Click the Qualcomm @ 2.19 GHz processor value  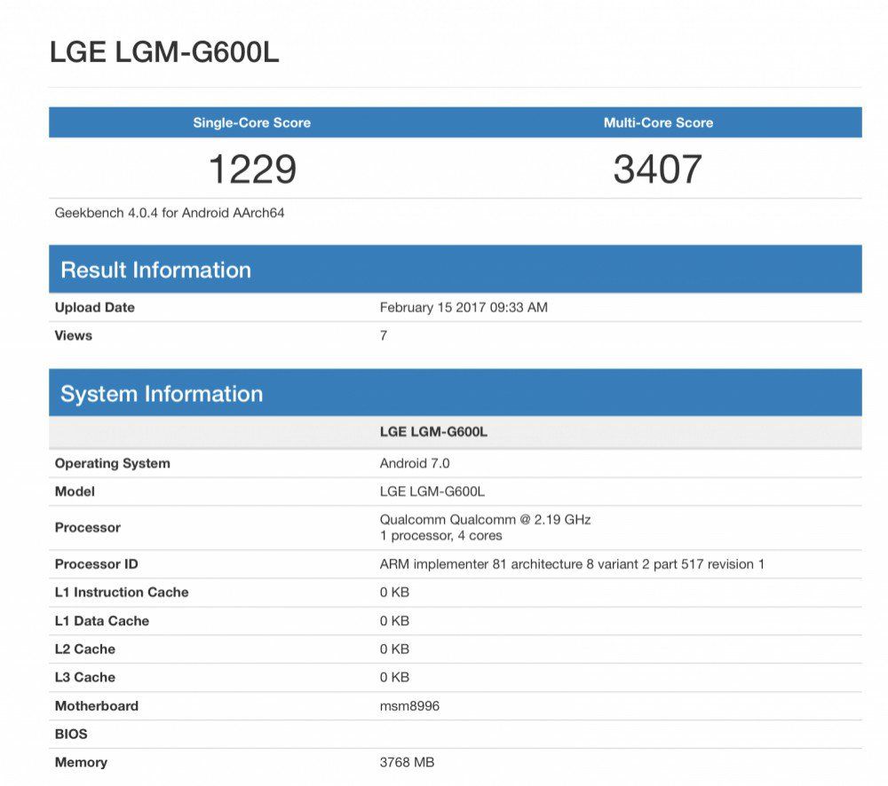click(485, 519)
